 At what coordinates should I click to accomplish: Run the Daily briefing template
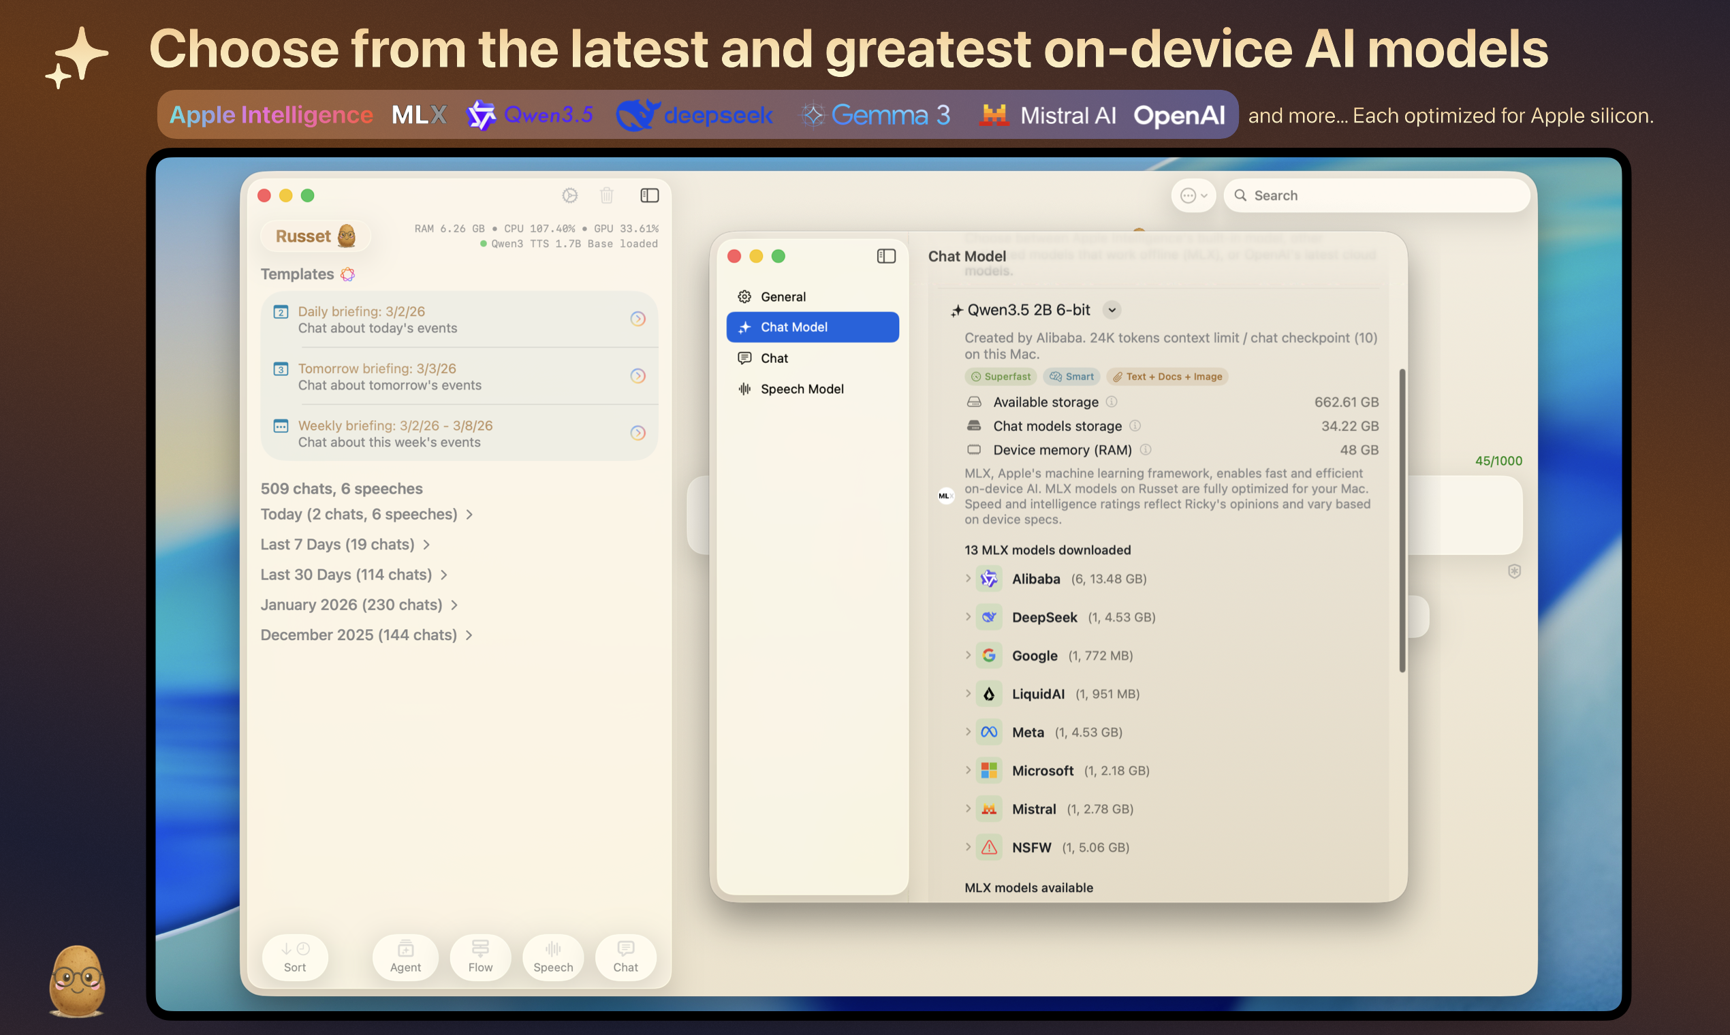coord(638,319)
